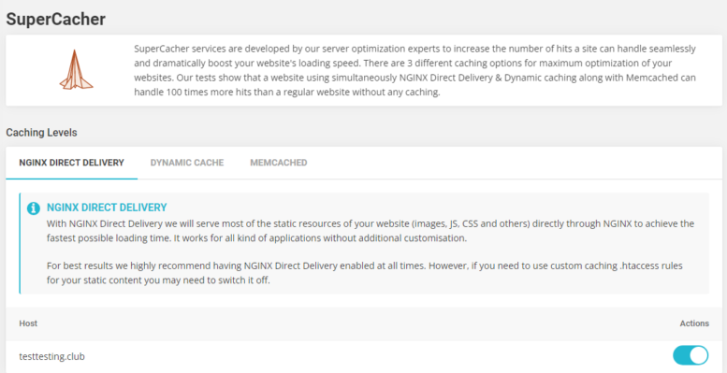Toggle NGINX Direct Delivery for testtesting.club
This screenshot has height=373, width=727.
691,356
